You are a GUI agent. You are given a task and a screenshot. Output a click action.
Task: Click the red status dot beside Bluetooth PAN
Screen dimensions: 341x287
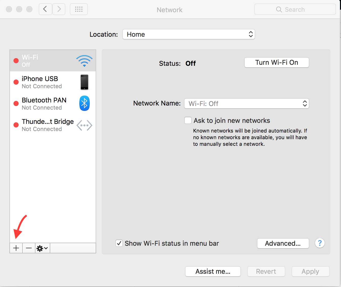click(x=16, y=103)
